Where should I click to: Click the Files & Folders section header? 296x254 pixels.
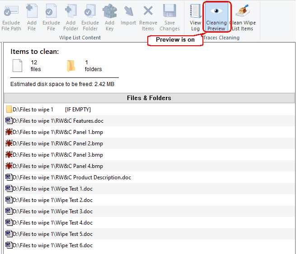(x=149, y=98)
